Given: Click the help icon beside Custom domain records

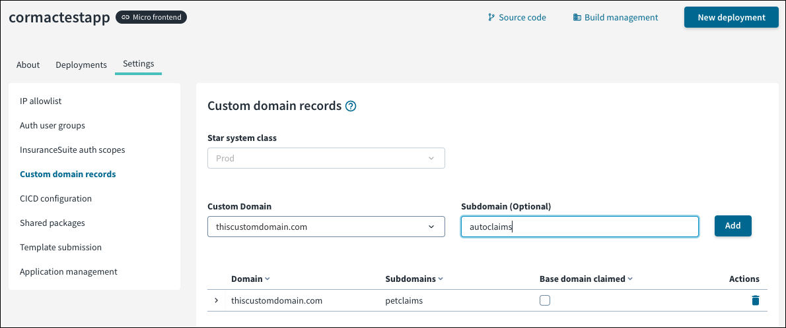Looking at the screenshot, I should (351, 106).
